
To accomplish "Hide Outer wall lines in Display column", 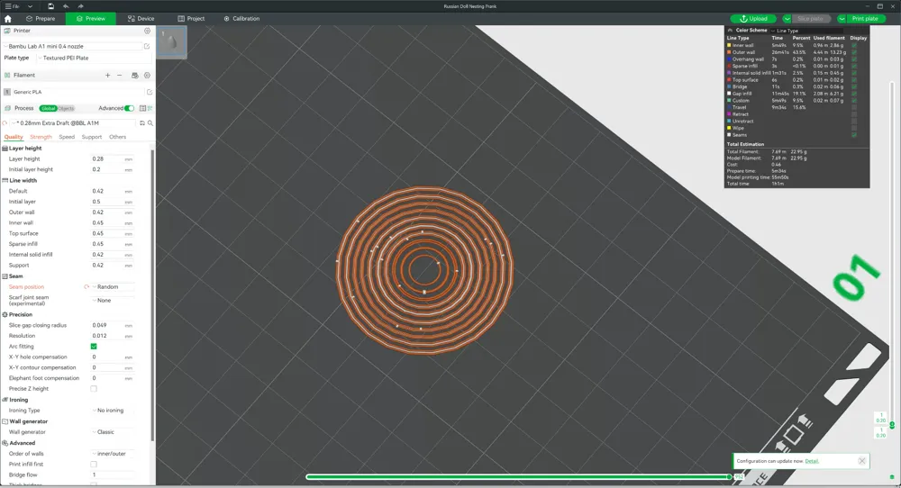I will coord(854,52).
